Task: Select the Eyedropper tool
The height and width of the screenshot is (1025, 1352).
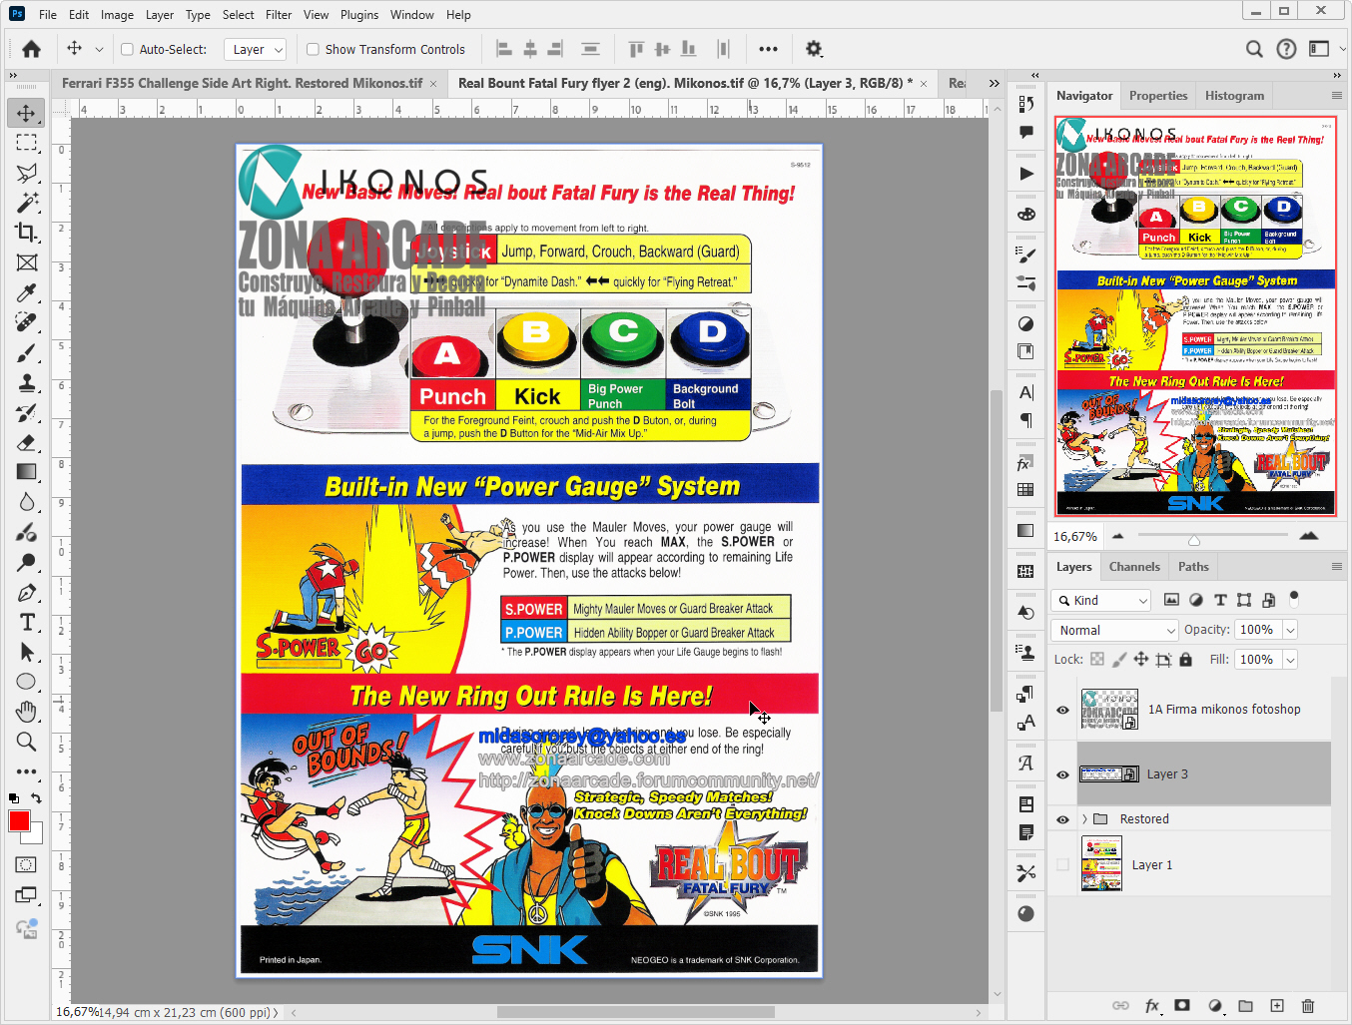Action: (x=27, y=292)
